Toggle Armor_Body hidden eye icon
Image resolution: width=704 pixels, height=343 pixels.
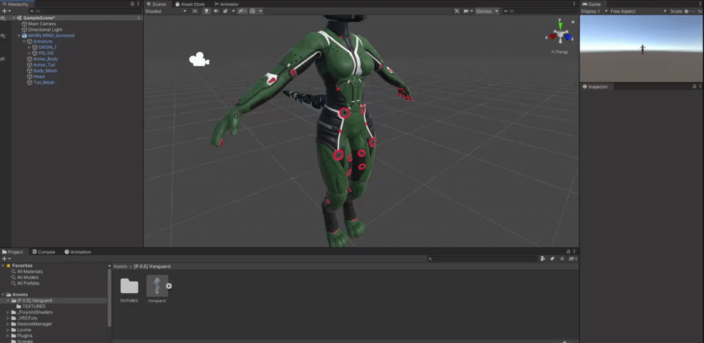pyautogui.click(x=3, y=59)
